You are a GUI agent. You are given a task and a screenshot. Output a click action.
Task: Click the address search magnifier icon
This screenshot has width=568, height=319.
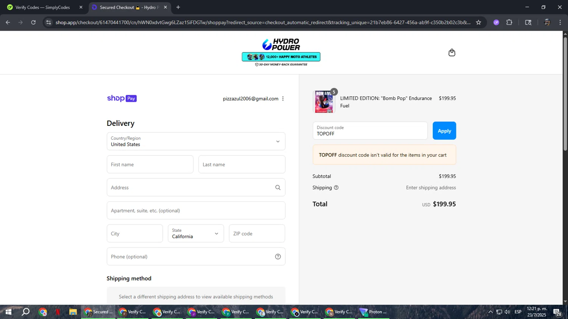[278, 187]
